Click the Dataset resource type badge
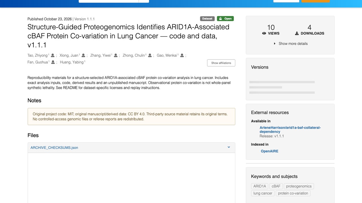 tap(207, 19)
